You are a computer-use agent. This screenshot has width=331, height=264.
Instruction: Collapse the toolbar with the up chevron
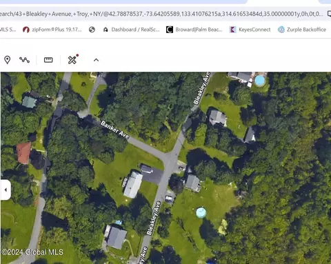tap(96, 60)
